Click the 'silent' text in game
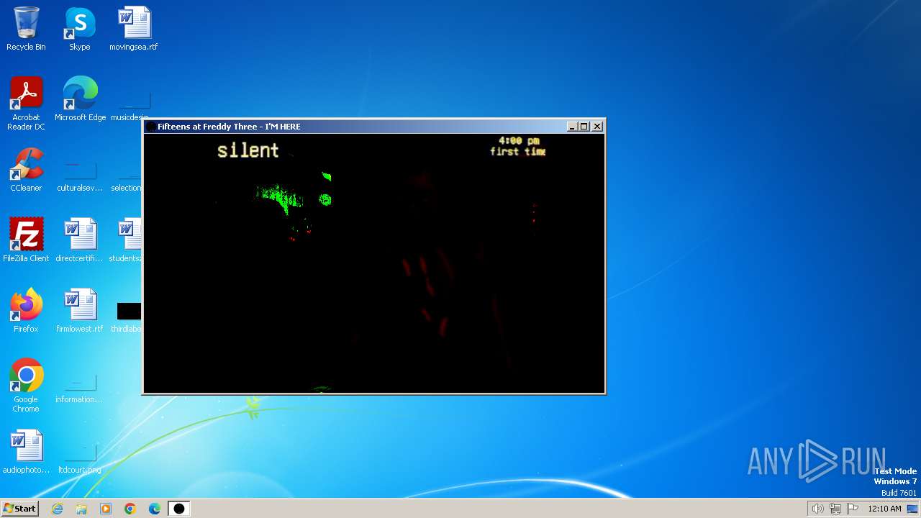The width and height of the screenshot is (921, 518). tap(248, 150)
